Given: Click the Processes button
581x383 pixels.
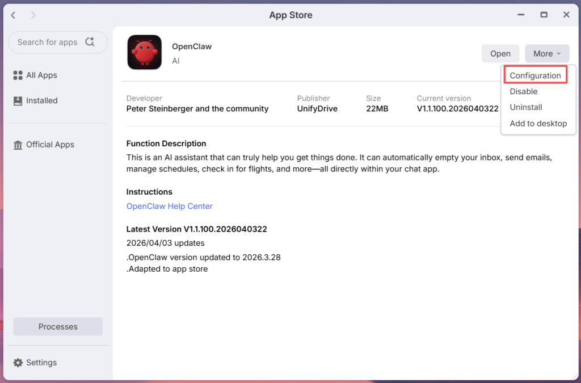Looking at the screenshot, I should (x=58, y=327).
